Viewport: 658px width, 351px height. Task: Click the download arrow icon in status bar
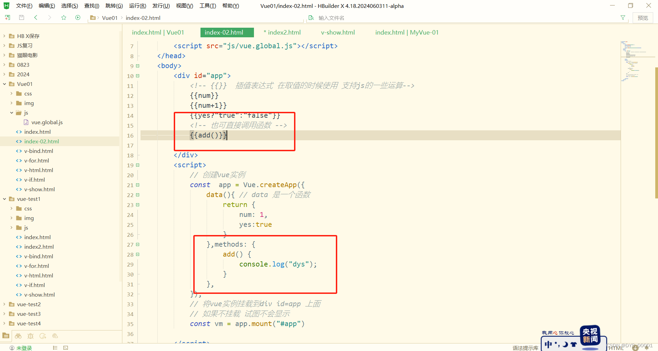[x=635, y=348]
